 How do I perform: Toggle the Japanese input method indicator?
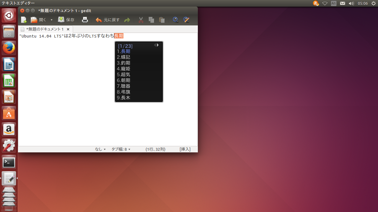(x=316, y=3)
